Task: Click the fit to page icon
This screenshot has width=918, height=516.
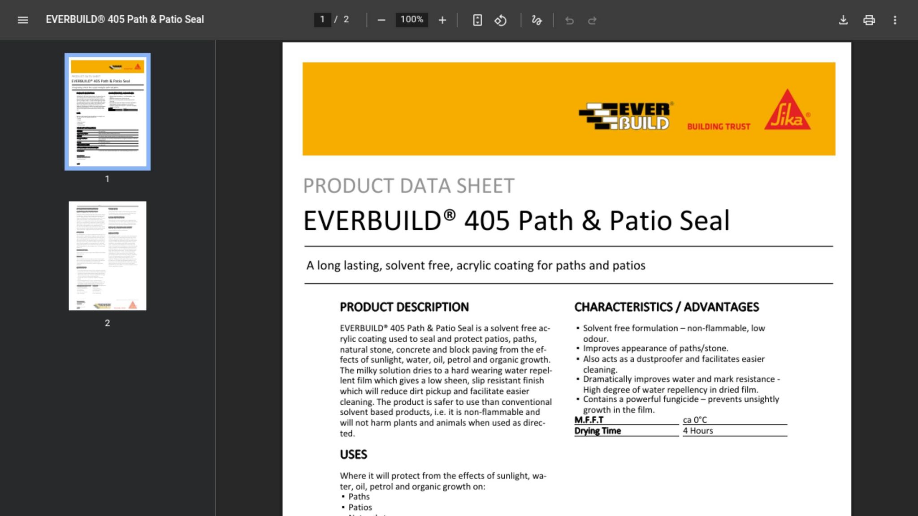Action: (x=477, y=20)
